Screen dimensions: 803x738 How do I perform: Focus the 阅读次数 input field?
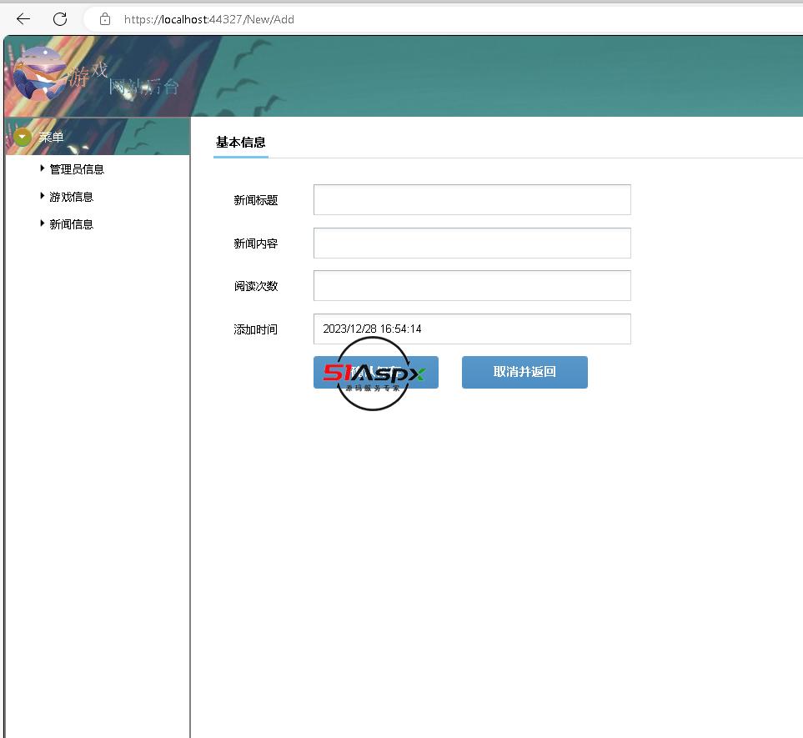click(472, 285)
